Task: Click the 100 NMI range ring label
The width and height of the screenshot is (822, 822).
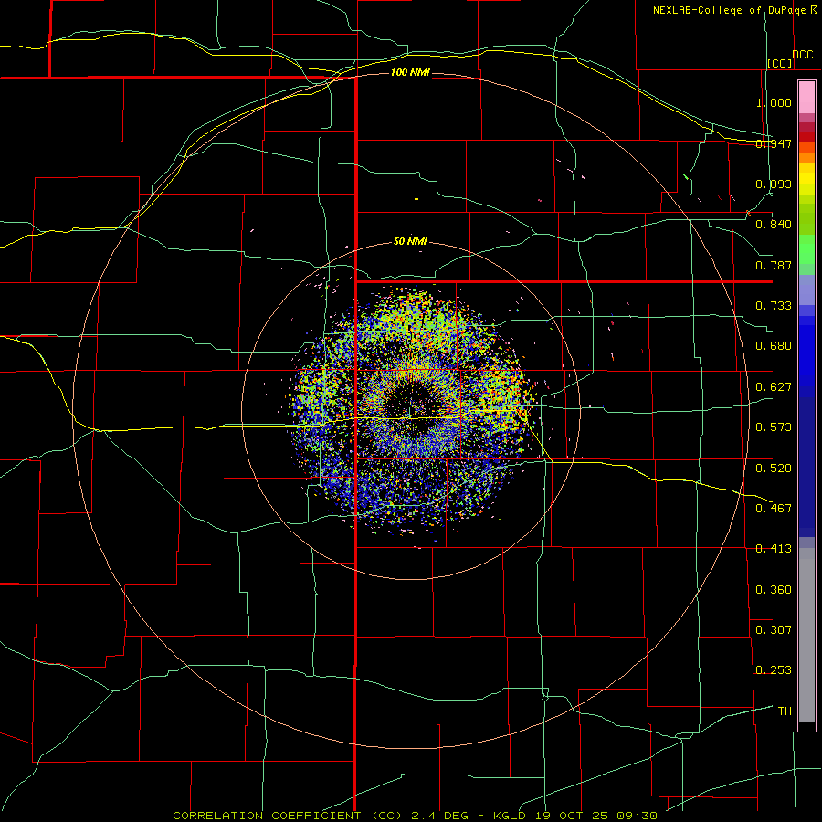Action: pyautogui.click(x=410, y=72)
